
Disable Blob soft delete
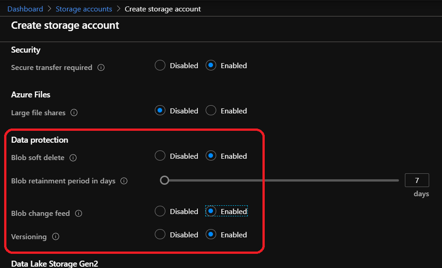coord(160,156)
